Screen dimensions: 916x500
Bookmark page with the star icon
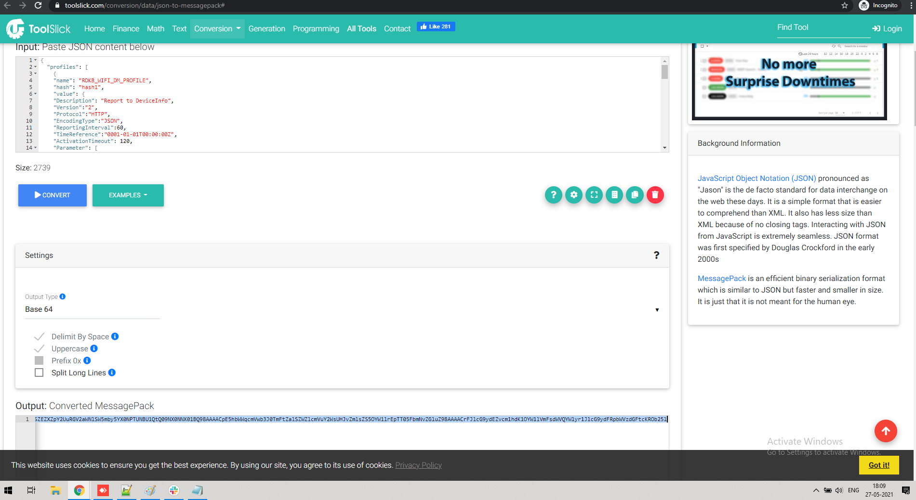(x=845, y=6)
